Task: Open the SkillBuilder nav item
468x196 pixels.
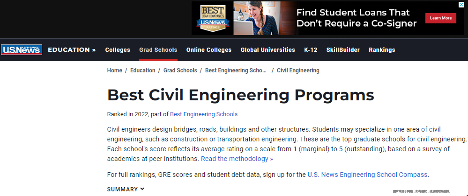Action: (x=343, y=49)
